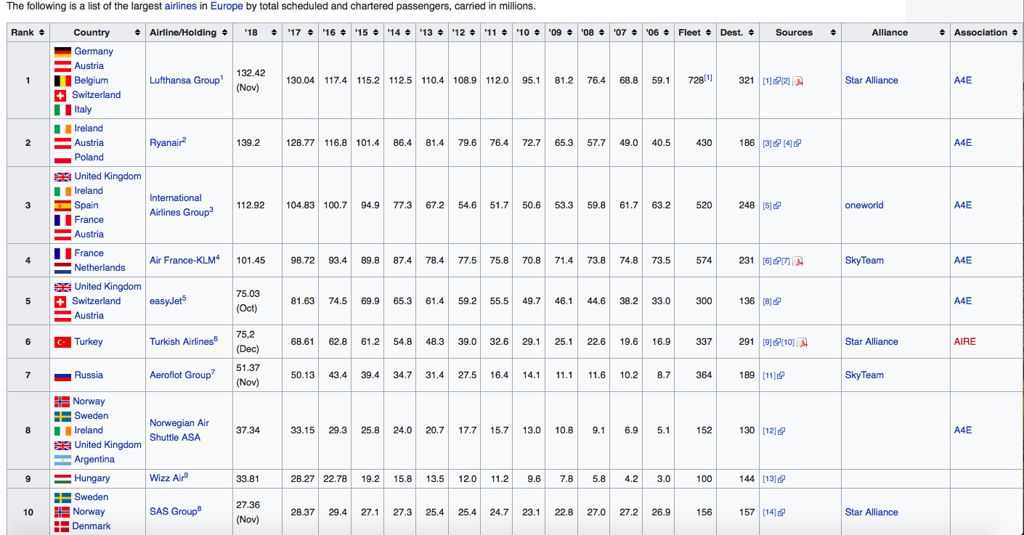This screenshot has width=1024, height=535.
Task: Open Norwegian Air Shuttle ASA link
Action: point(179,430)
